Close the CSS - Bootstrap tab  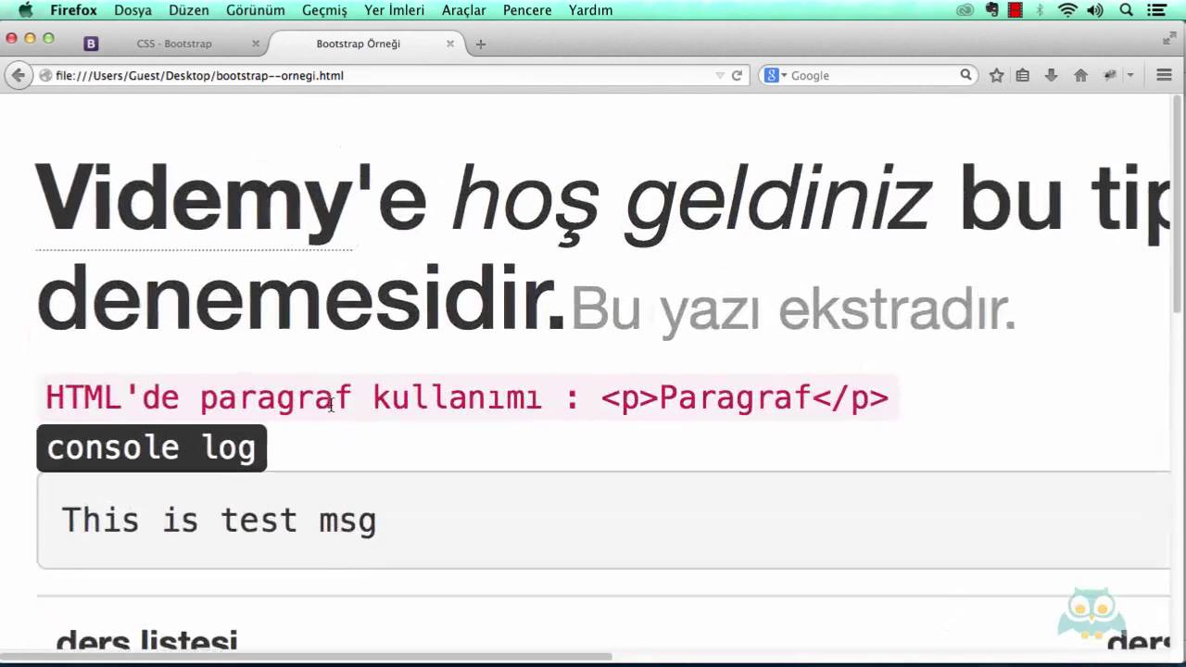(x=256, y=44)
